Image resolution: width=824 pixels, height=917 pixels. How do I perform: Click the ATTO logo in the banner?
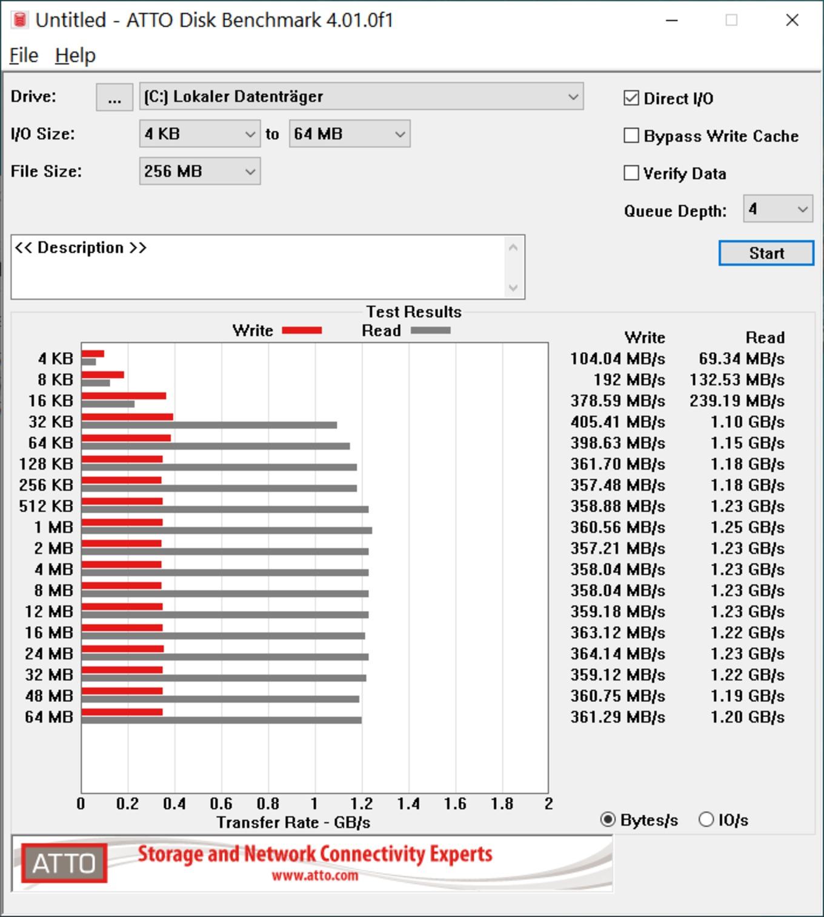click(64, 863)
